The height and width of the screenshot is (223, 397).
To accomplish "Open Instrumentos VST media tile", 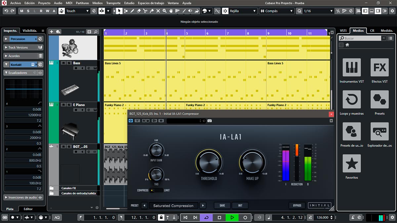I will pos(351,67).
